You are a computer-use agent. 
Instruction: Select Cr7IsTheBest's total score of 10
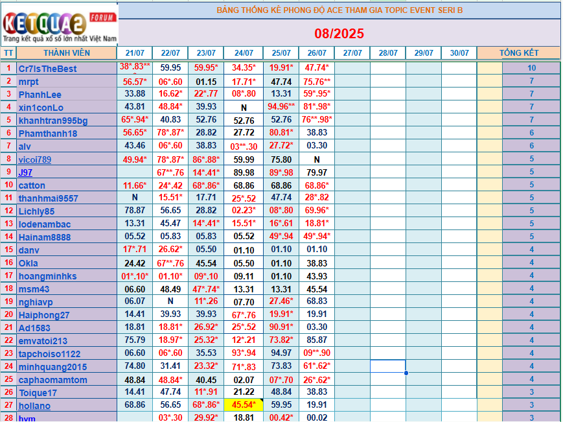coord(531,68)
